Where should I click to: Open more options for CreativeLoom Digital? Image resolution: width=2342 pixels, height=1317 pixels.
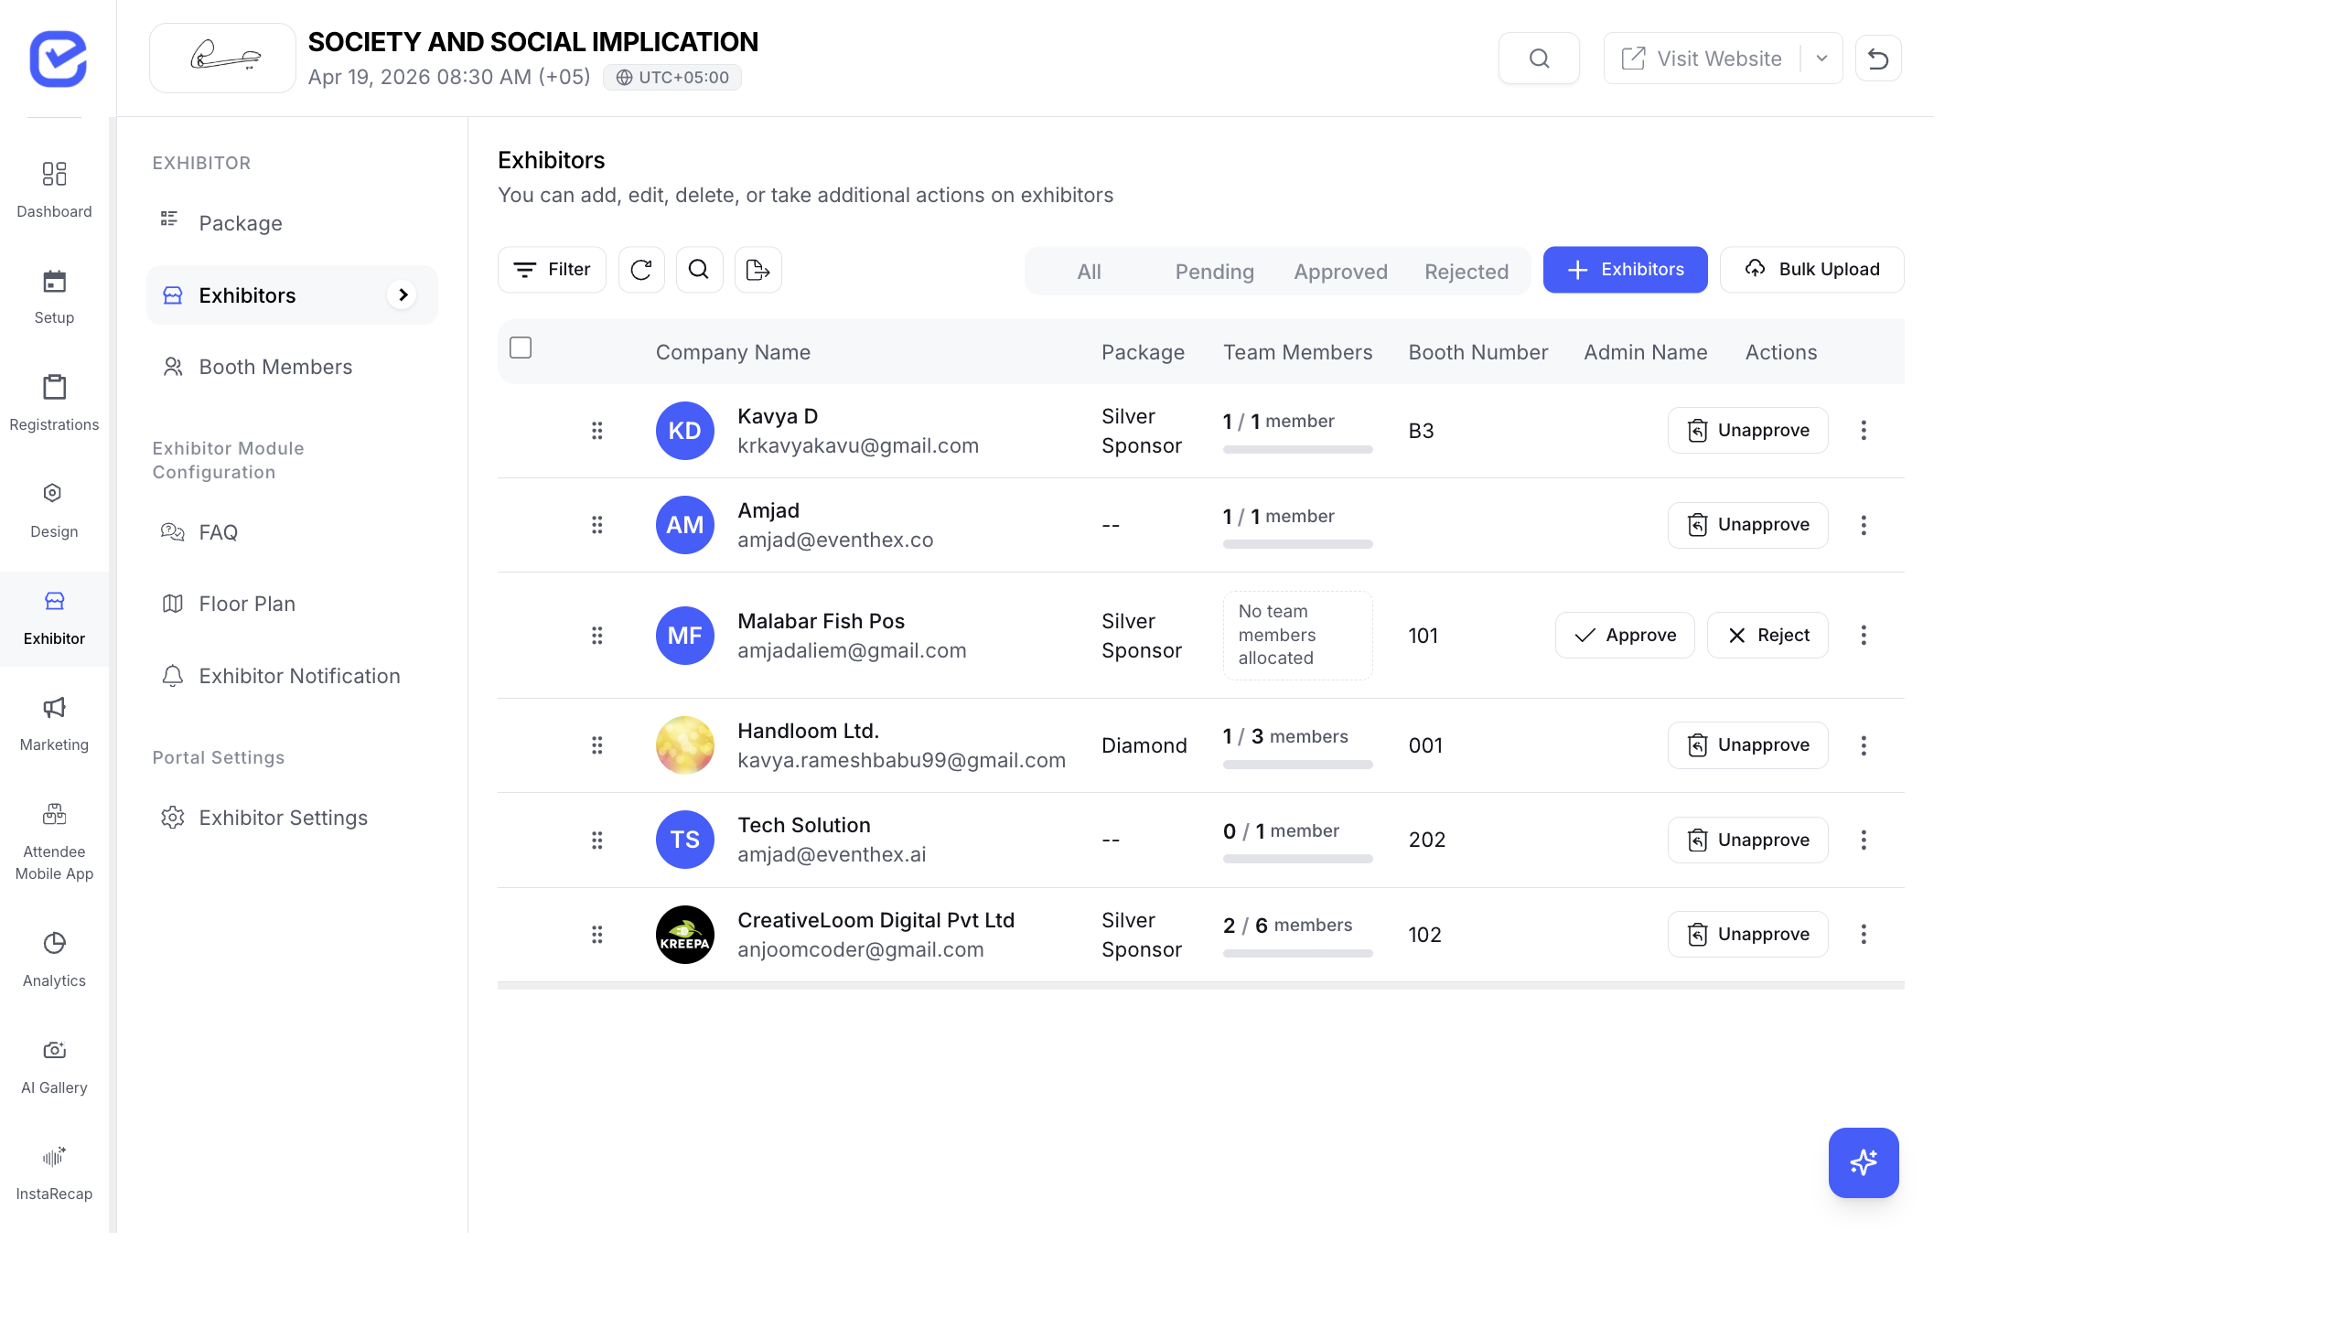tap(1864, 934)
